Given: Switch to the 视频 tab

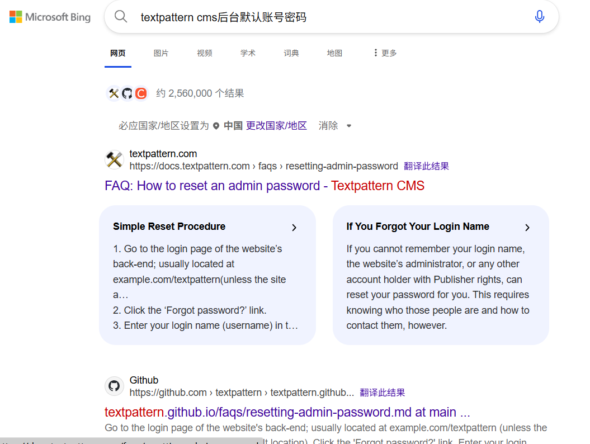Looking at the screenshot, I should click(x=205, y=53).
